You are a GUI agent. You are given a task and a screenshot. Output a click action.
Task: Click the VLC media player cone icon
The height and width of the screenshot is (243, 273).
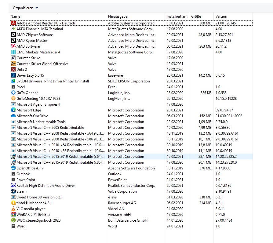coord(13,209)
